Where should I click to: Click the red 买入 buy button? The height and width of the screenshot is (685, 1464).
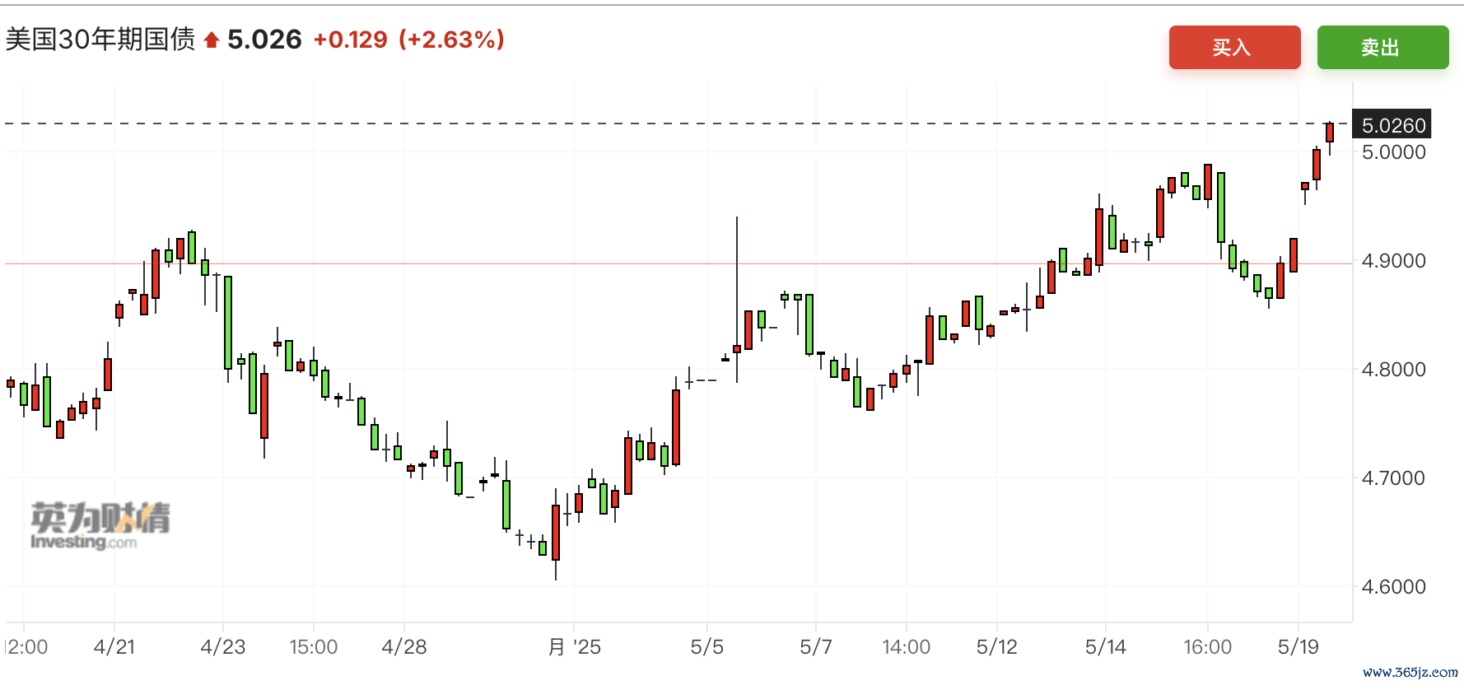pos(1234,48)
